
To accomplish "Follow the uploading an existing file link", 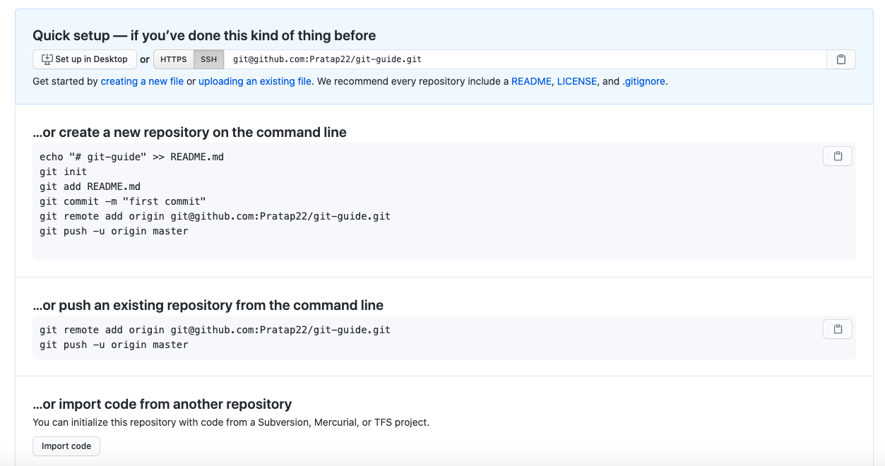I will tap(254, 81).
